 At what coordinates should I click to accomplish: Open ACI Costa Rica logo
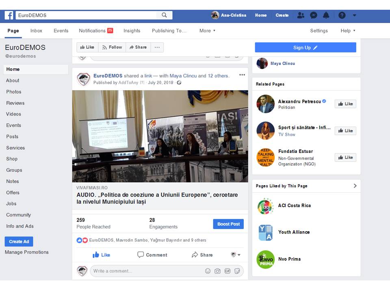click(265, 207)
